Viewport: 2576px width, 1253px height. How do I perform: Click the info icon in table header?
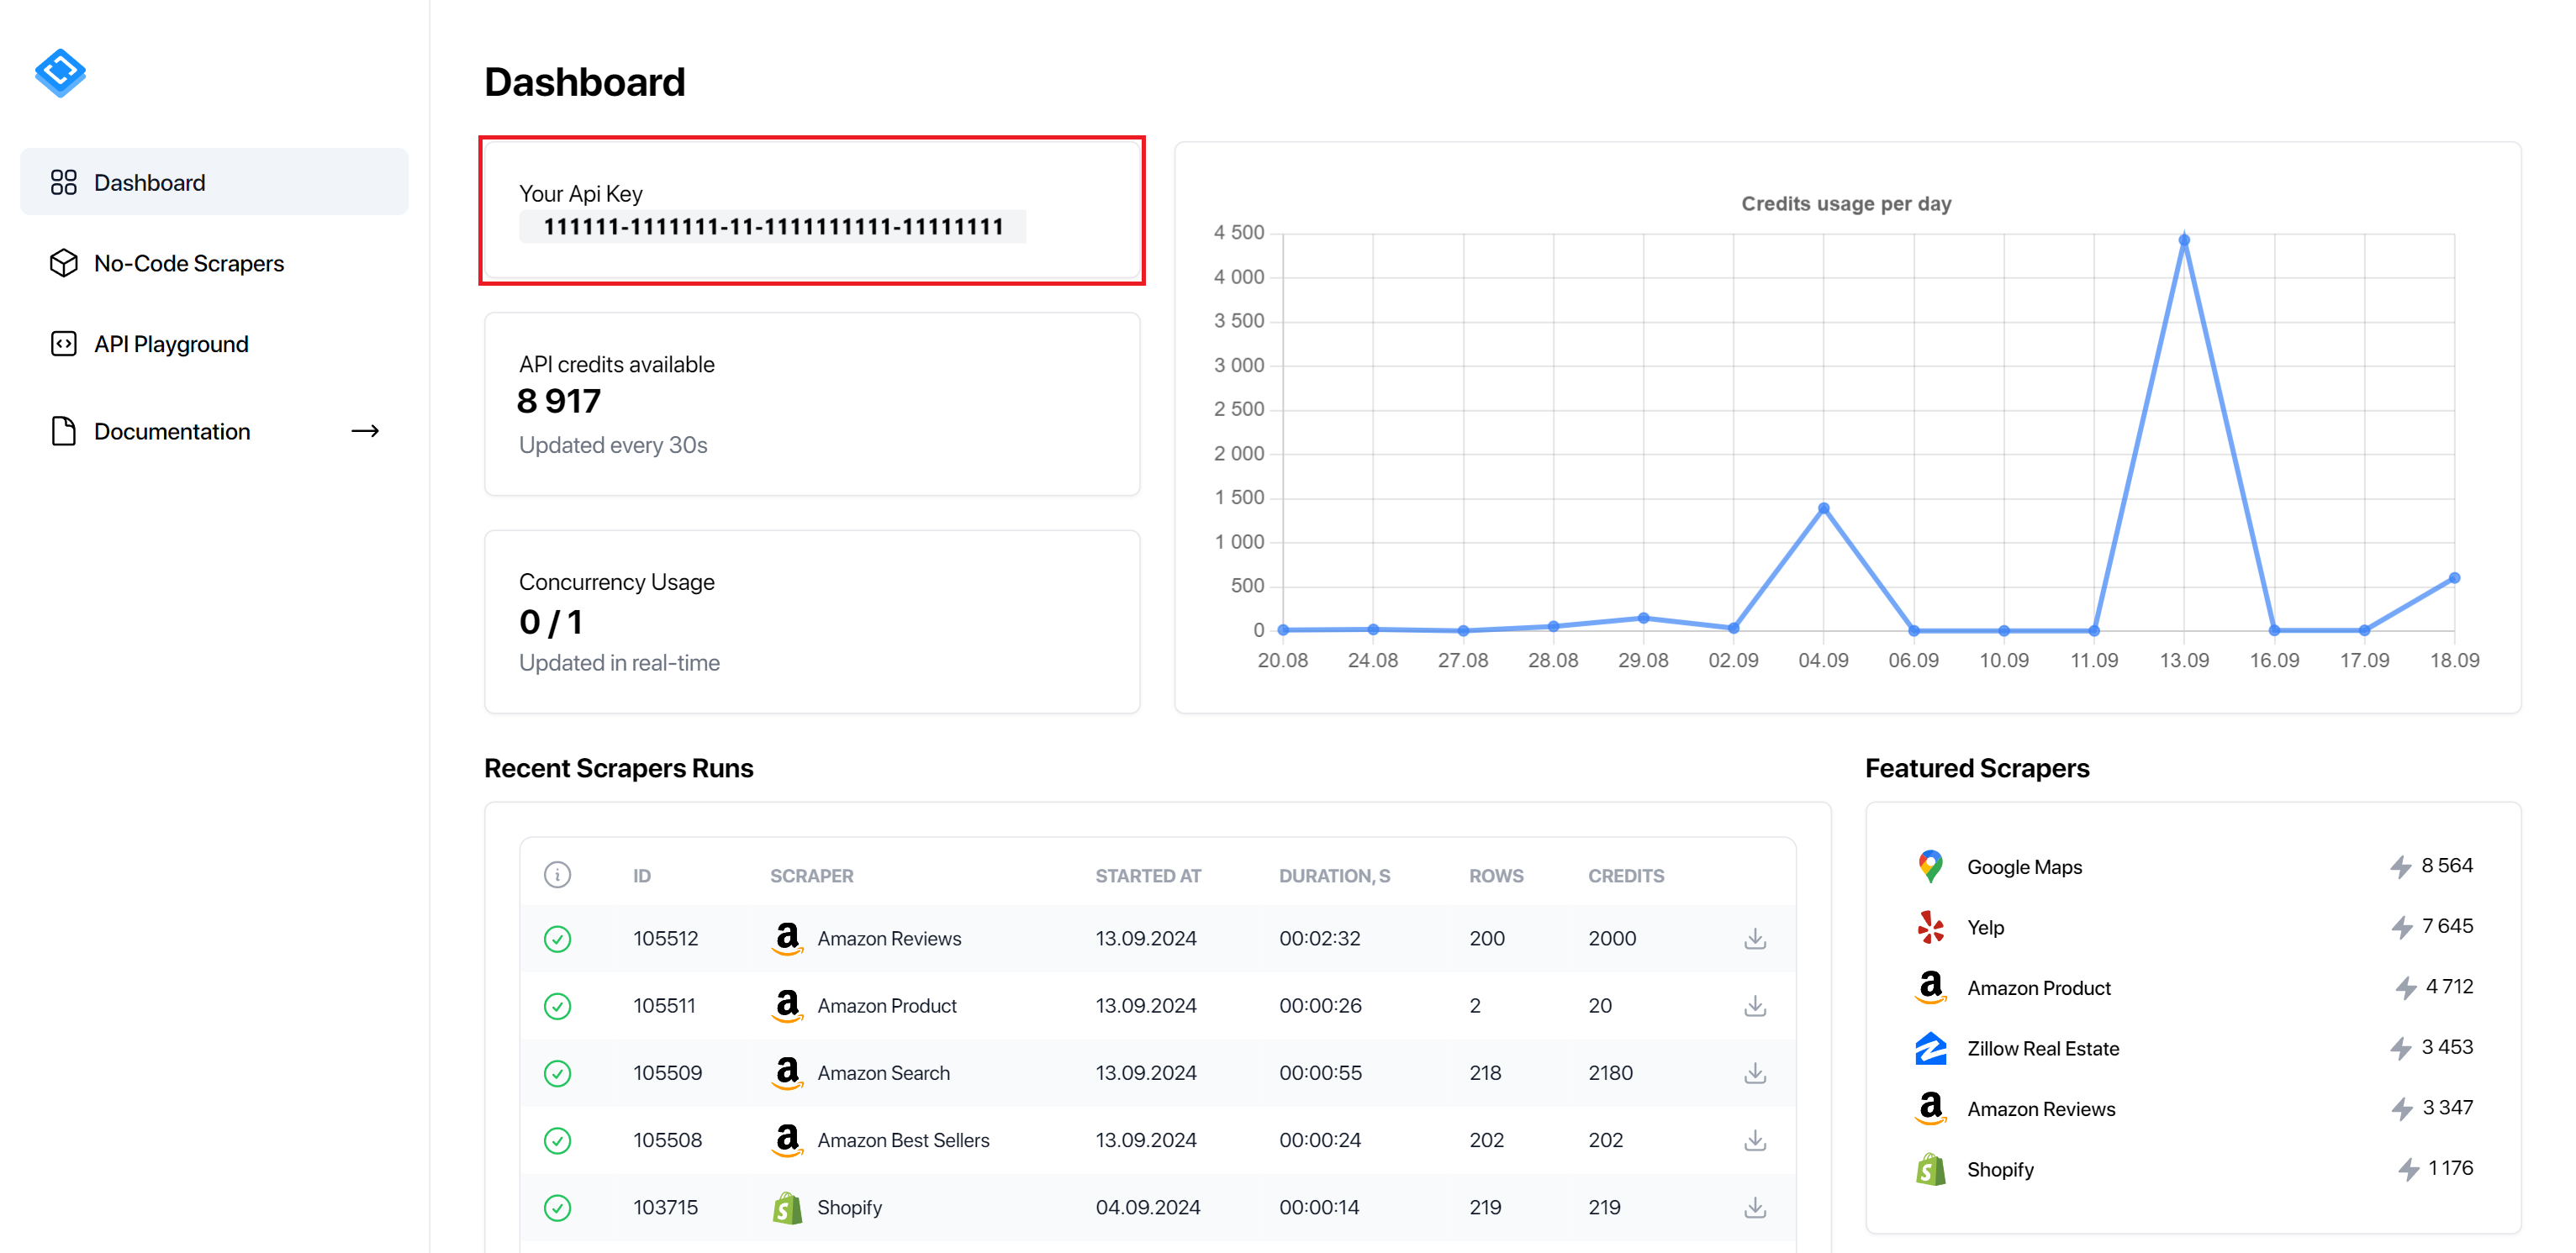(557, 874)
